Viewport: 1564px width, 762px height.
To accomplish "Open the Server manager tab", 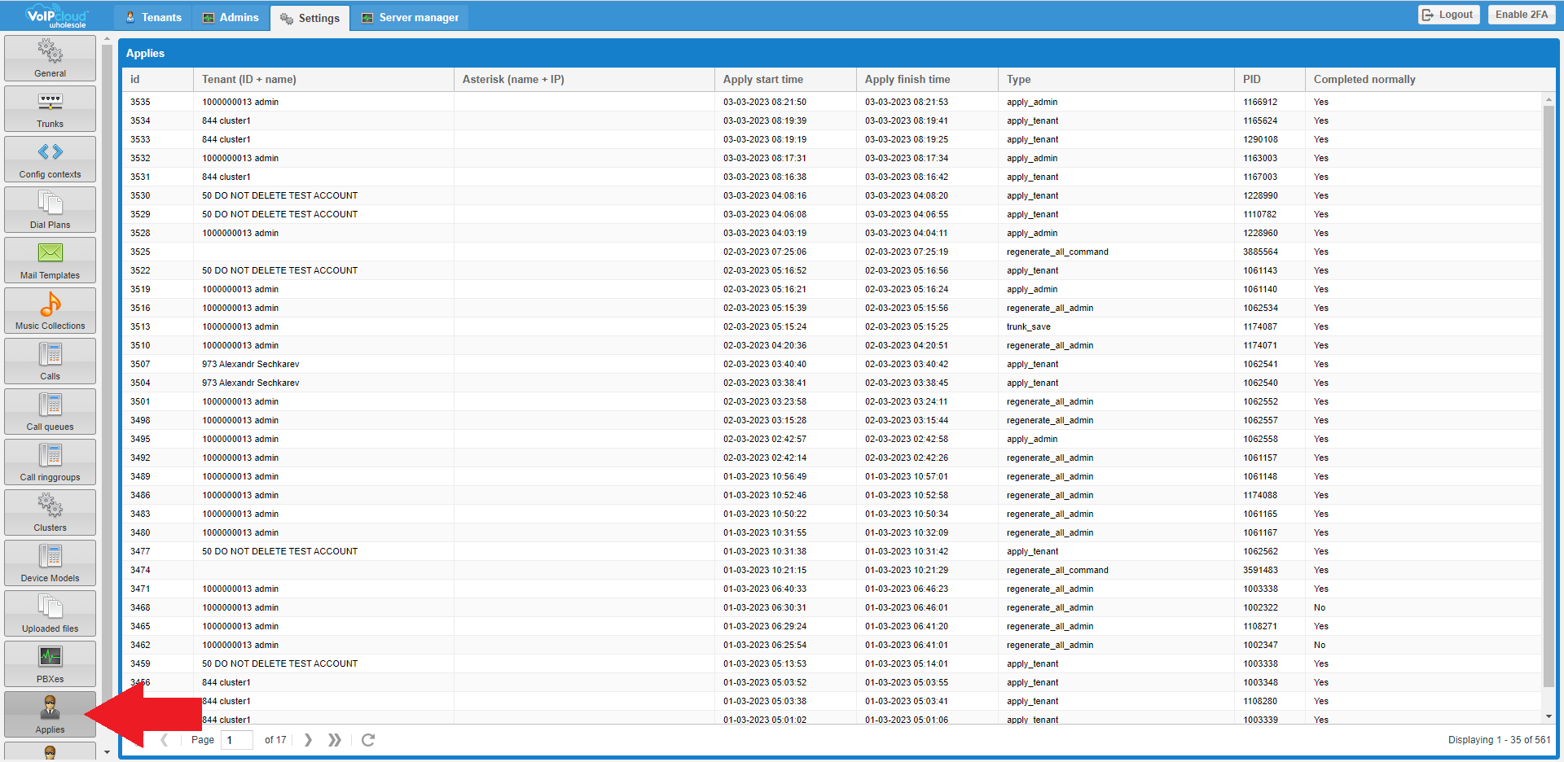I will pos(411,17).
